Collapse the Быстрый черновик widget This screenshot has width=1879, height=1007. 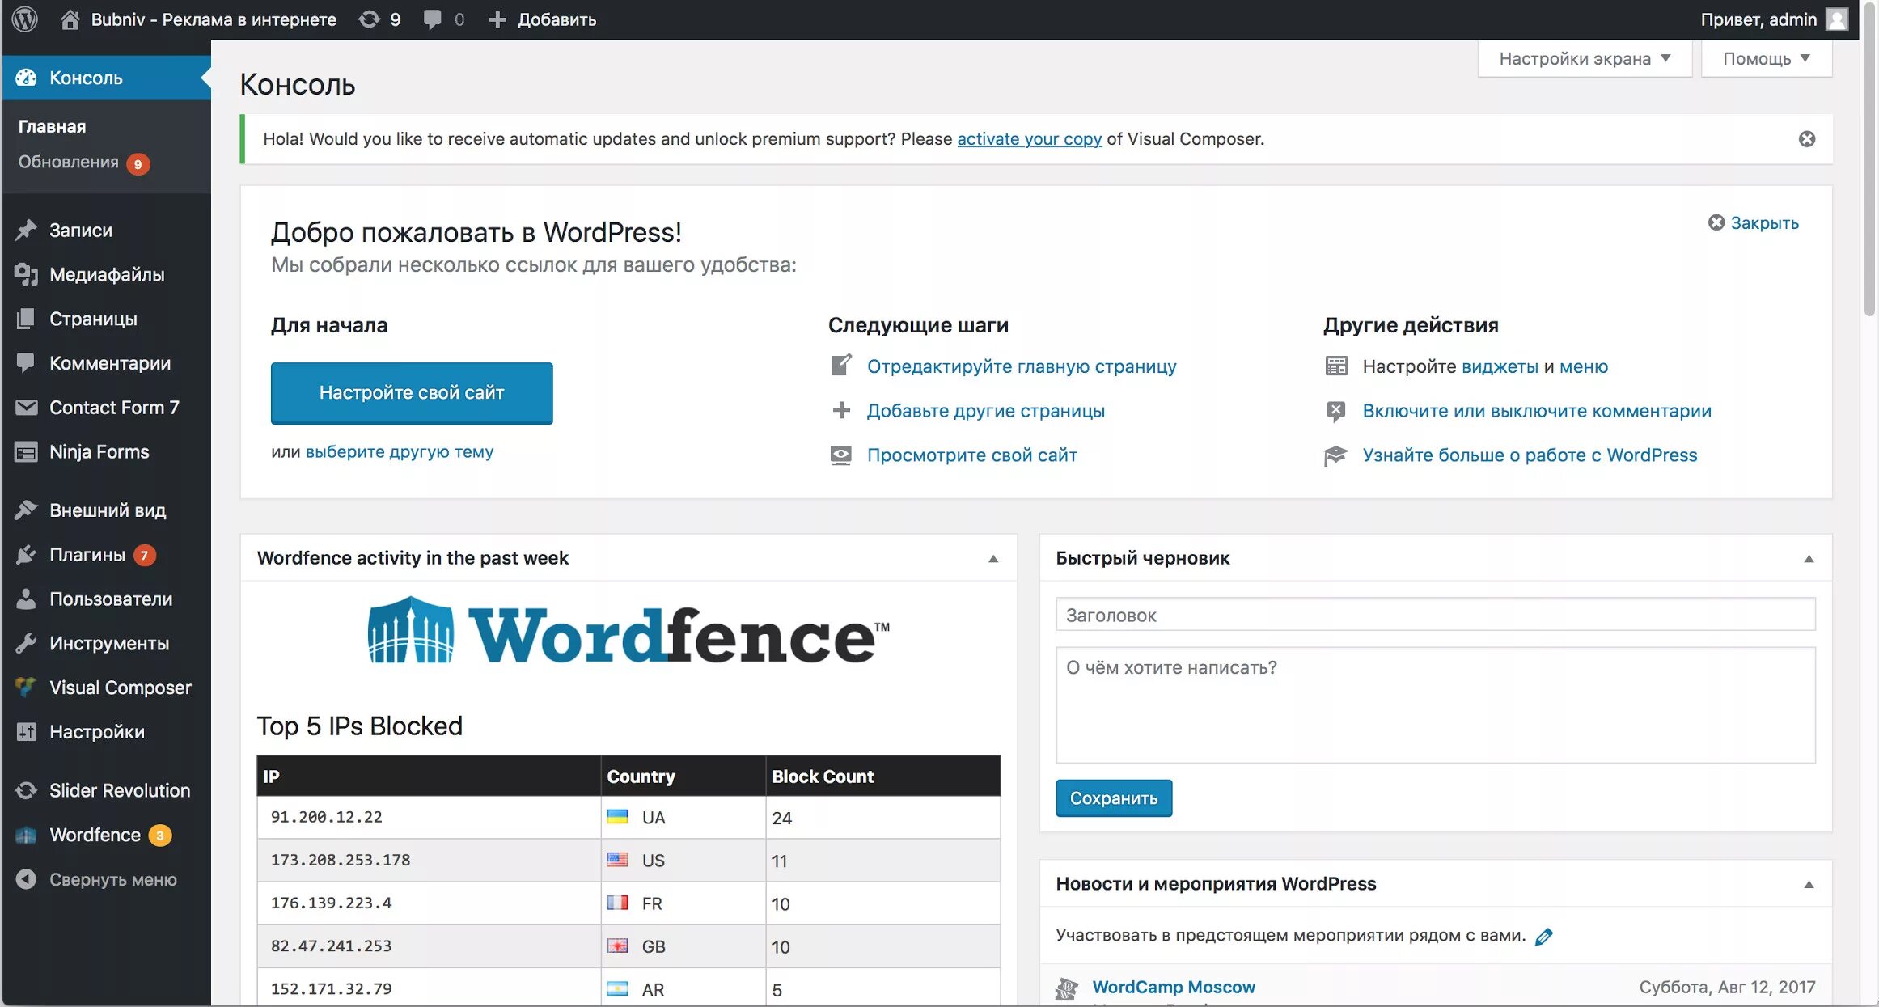pyautogui.click(x=1809, y=559)
